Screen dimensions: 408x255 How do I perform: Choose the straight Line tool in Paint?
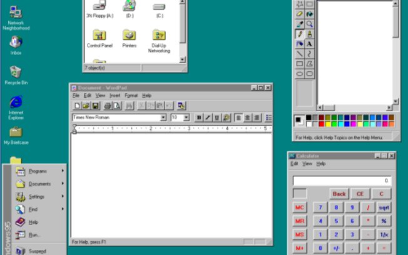[300, 54]
